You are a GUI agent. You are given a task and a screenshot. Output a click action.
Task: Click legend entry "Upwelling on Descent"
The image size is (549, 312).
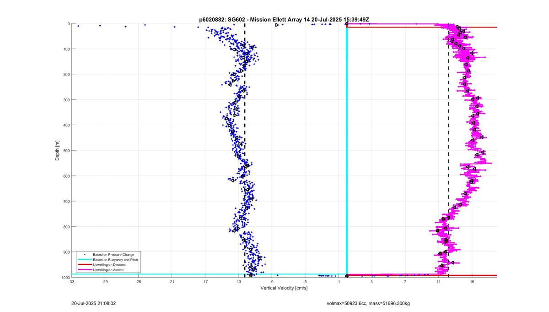[x=109, y=265]
